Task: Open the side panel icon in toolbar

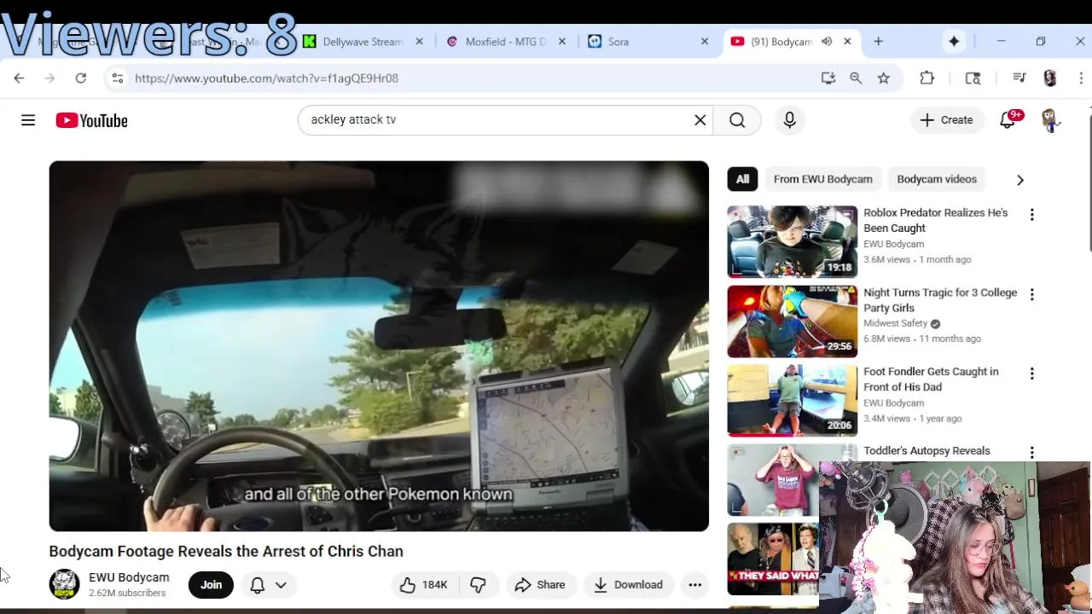Action: coord(973,78)
